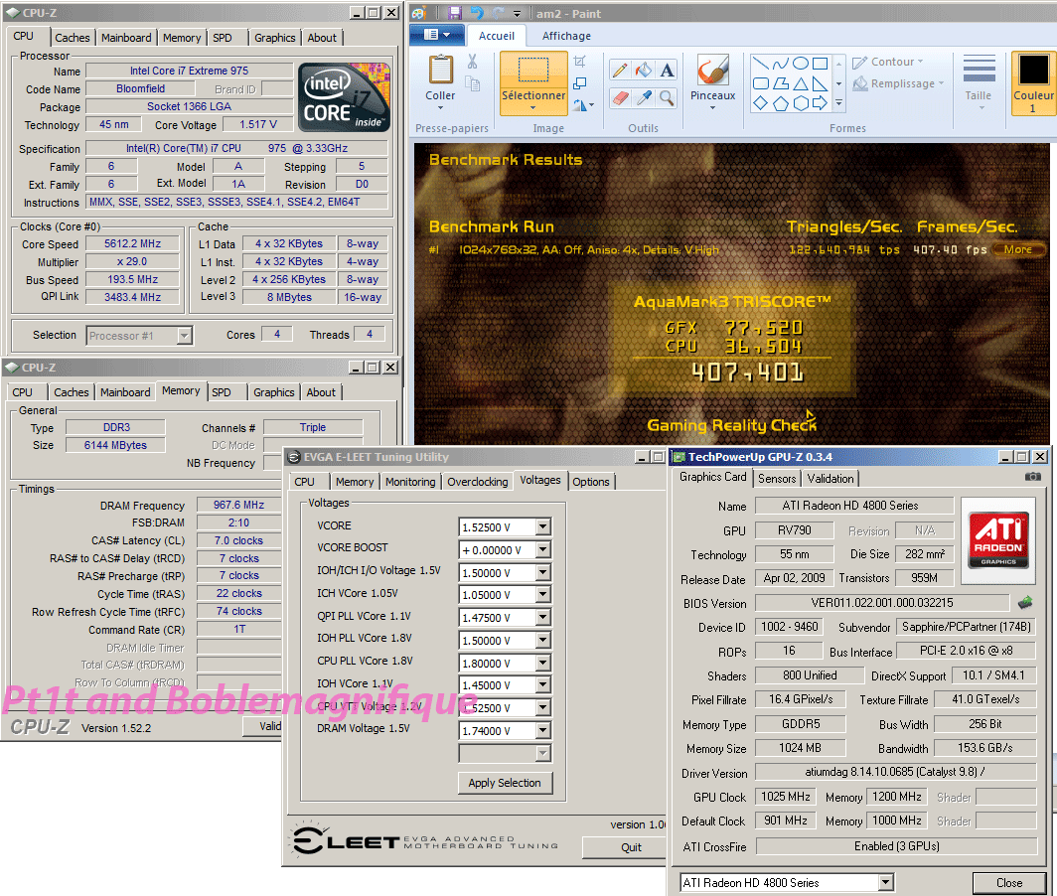Click GPU-Z camera screenshot icon

(1033, 477)
